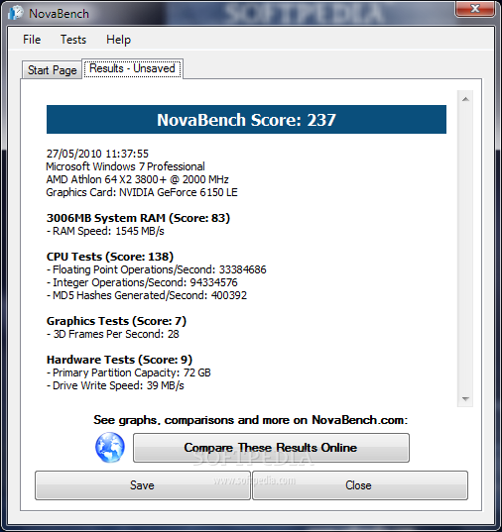
Task: Click the globe icon beside Compare button
Action: (x=110, y=448)
